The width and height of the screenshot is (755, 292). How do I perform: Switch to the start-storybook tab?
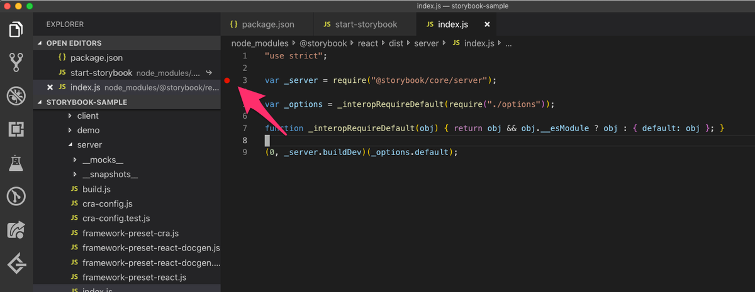[x=364, y=24]
